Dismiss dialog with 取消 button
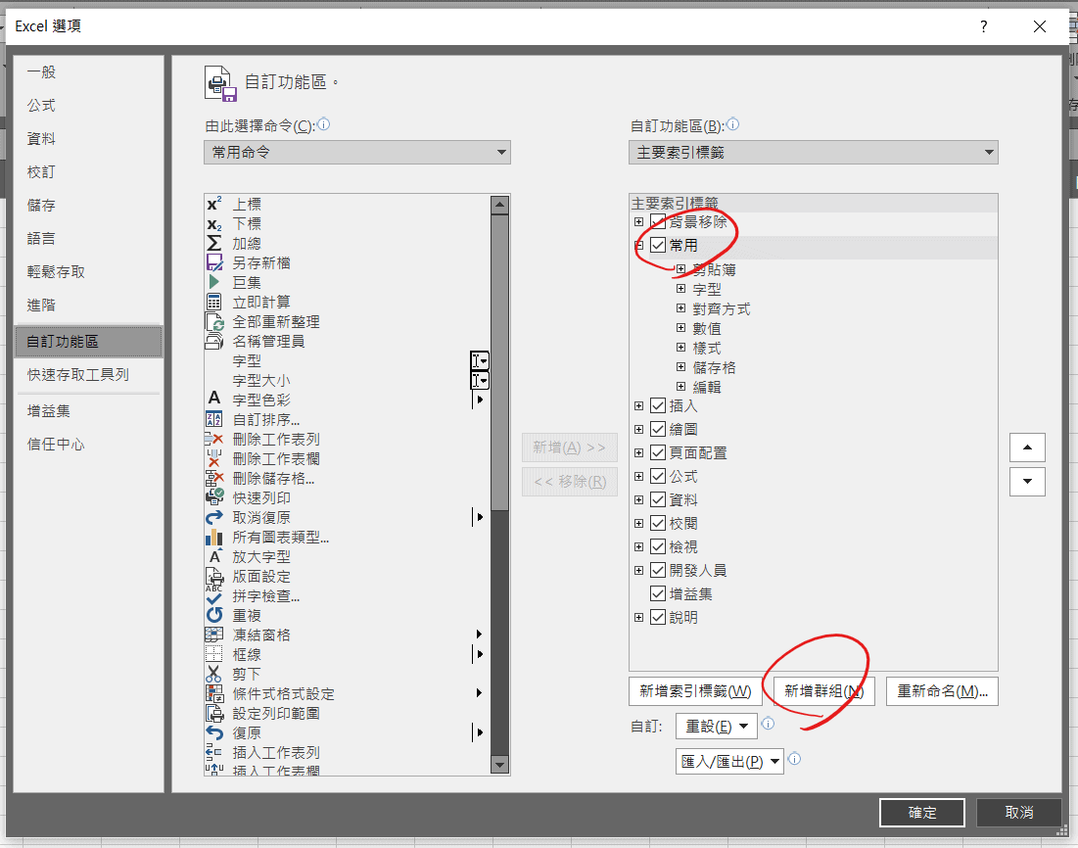This screenshot has height=848, width=1078. point(1019,812)
